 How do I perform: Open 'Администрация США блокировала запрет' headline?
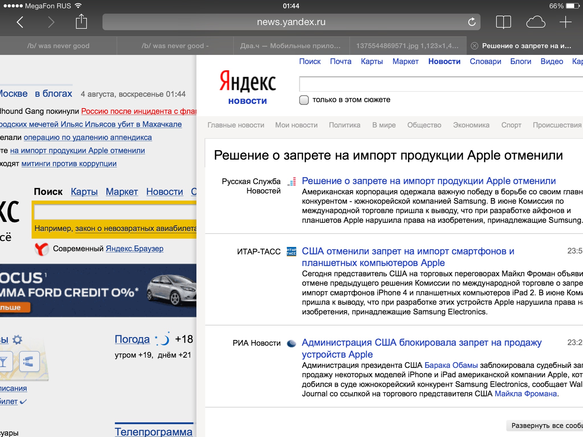(422, 349)
